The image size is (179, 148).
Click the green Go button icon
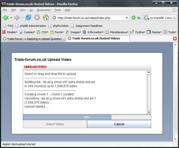coord(134,18)
